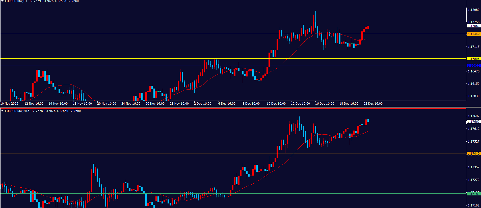481x208 pixels.
Task: Click the green 1.17180 price label
Action: (x=473, y=194)
